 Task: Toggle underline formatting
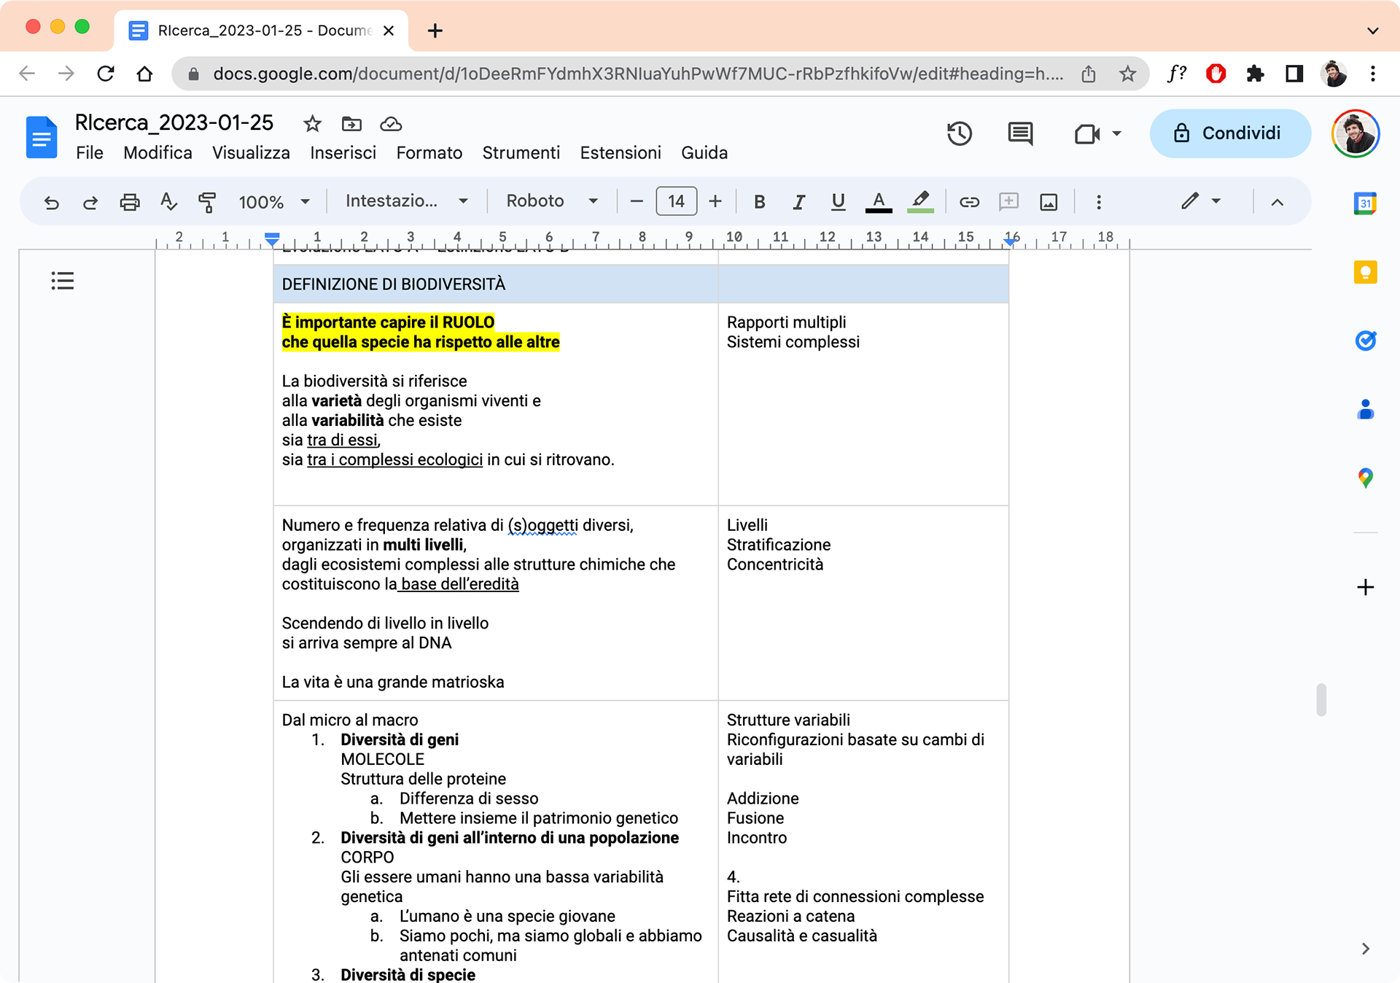tap(838, 202)
